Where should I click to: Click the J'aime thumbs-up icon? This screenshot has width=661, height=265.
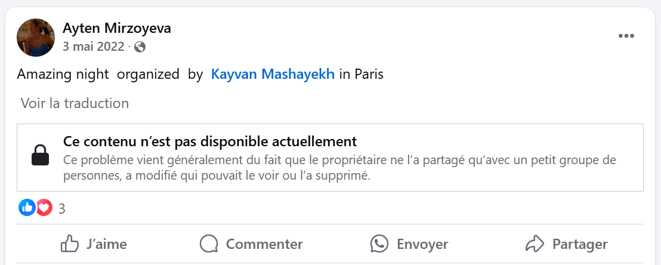pyautogui.click(x=70, y=244)
